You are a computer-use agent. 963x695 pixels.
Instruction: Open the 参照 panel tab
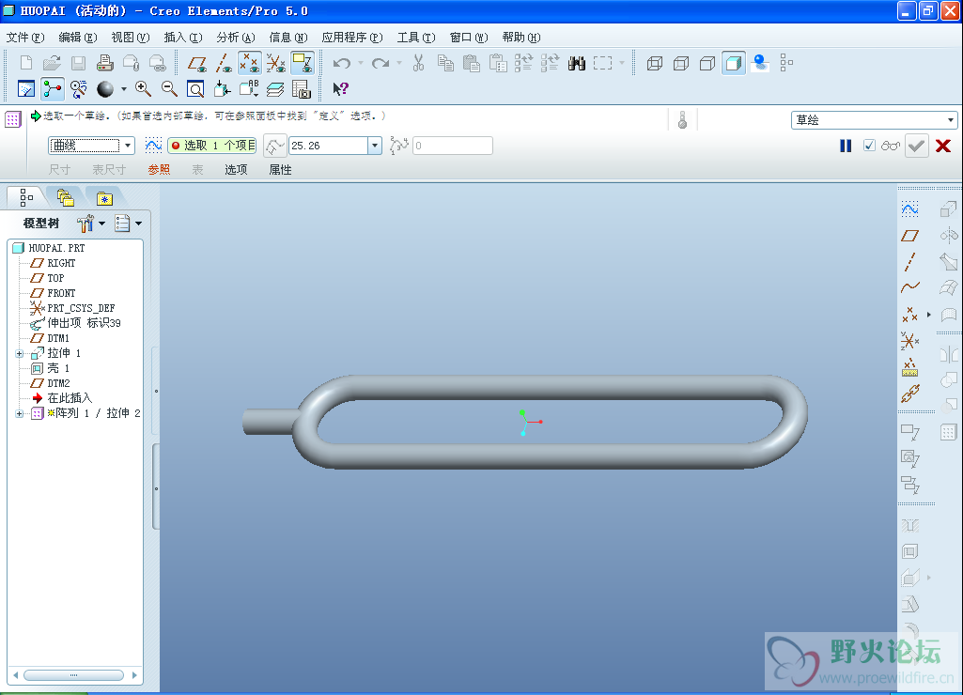click(x=159, y=169)
